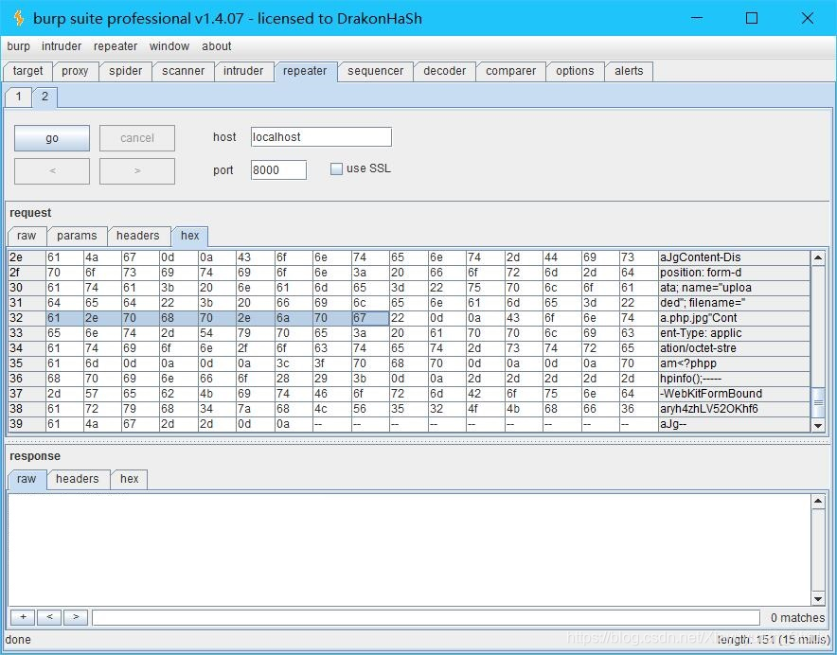Click ASCII text aryh4zhLV52OKhf6
Viewport: 837px width, 655px height.
(x=709, y=409)
